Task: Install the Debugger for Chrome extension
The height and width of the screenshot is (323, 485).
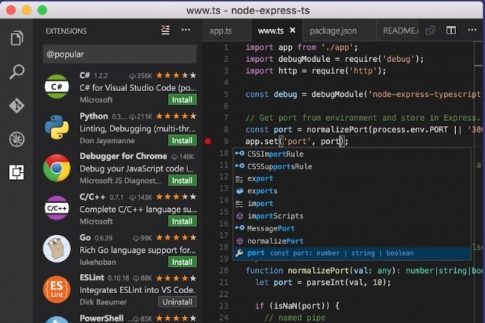Action: [181, 181]
